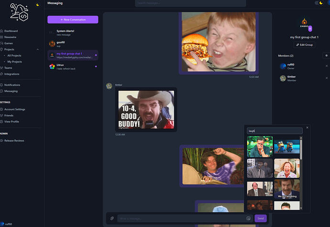Open the System Alerts! conversation

(x=73, y=32)
